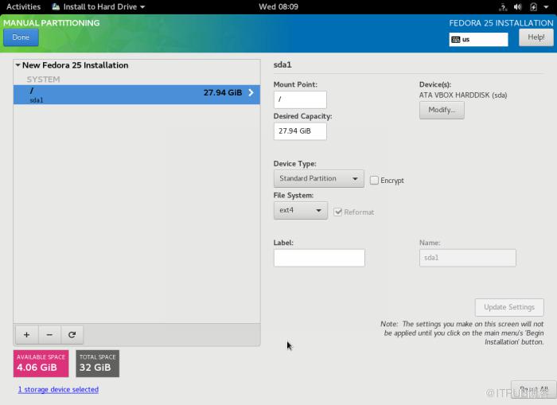The width and height of the screenshot is (557, 405).
Task: Open the volume speaker tray icon
Action: (x=518, y=6)
